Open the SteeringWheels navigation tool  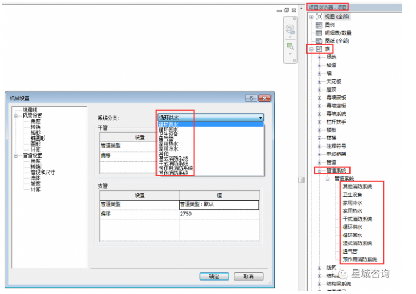(x=290, y=29)
